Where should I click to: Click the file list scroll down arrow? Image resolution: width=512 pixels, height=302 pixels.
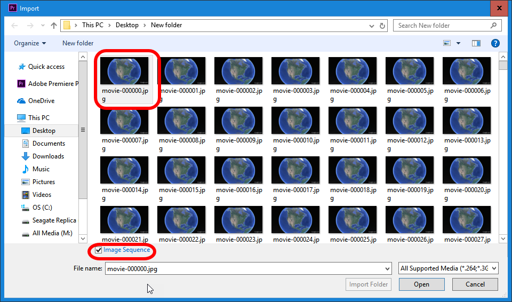tap(503, 239)
